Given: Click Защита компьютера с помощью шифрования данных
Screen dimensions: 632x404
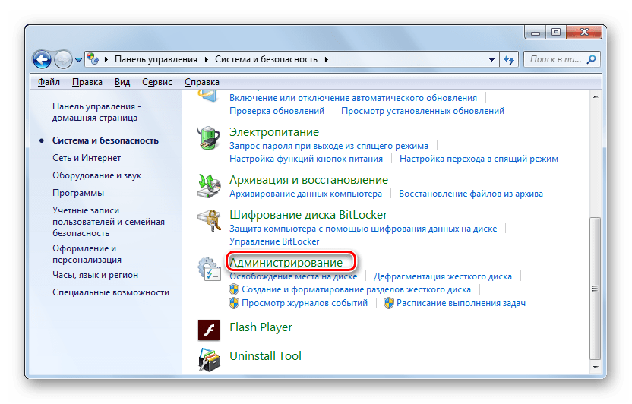Looking at the screenshot, I should coord(363,229).
